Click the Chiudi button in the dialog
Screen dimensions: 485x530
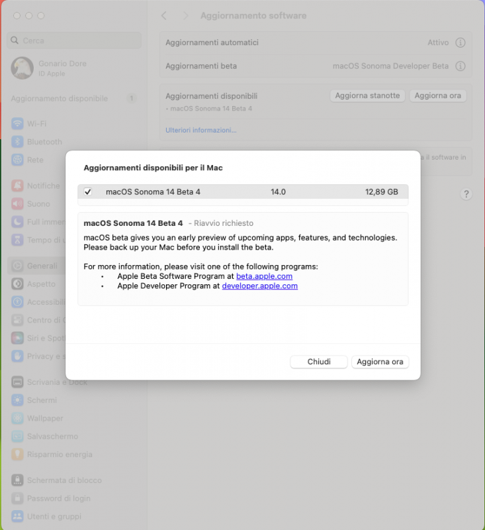(319, 362)
